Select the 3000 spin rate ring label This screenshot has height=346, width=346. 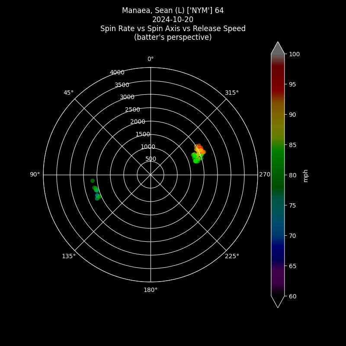click(x=127, y=97)
